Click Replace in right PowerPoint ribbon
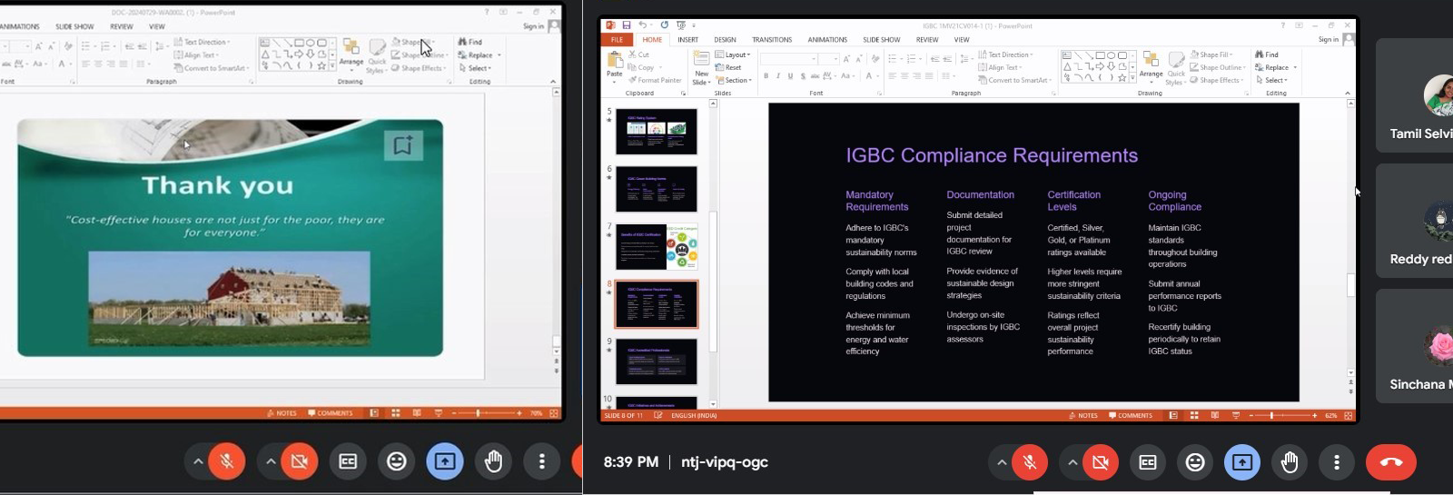Image resolution: width=1453 pixels, height=495 pixels. click(x=1273, y=67)
